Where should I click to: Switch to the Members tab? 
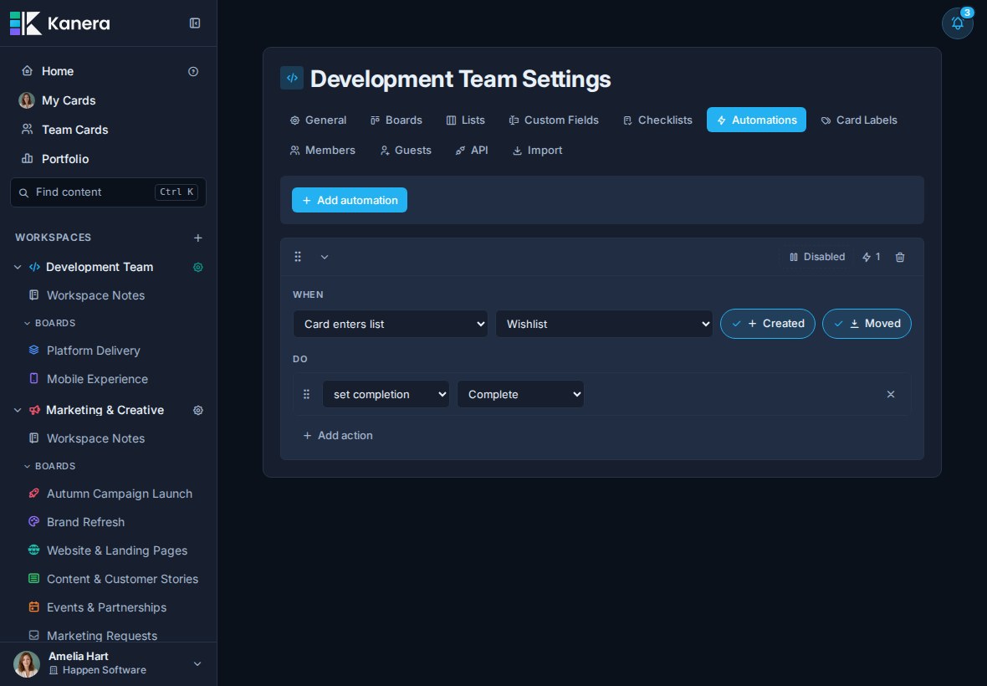pos(322,151)
